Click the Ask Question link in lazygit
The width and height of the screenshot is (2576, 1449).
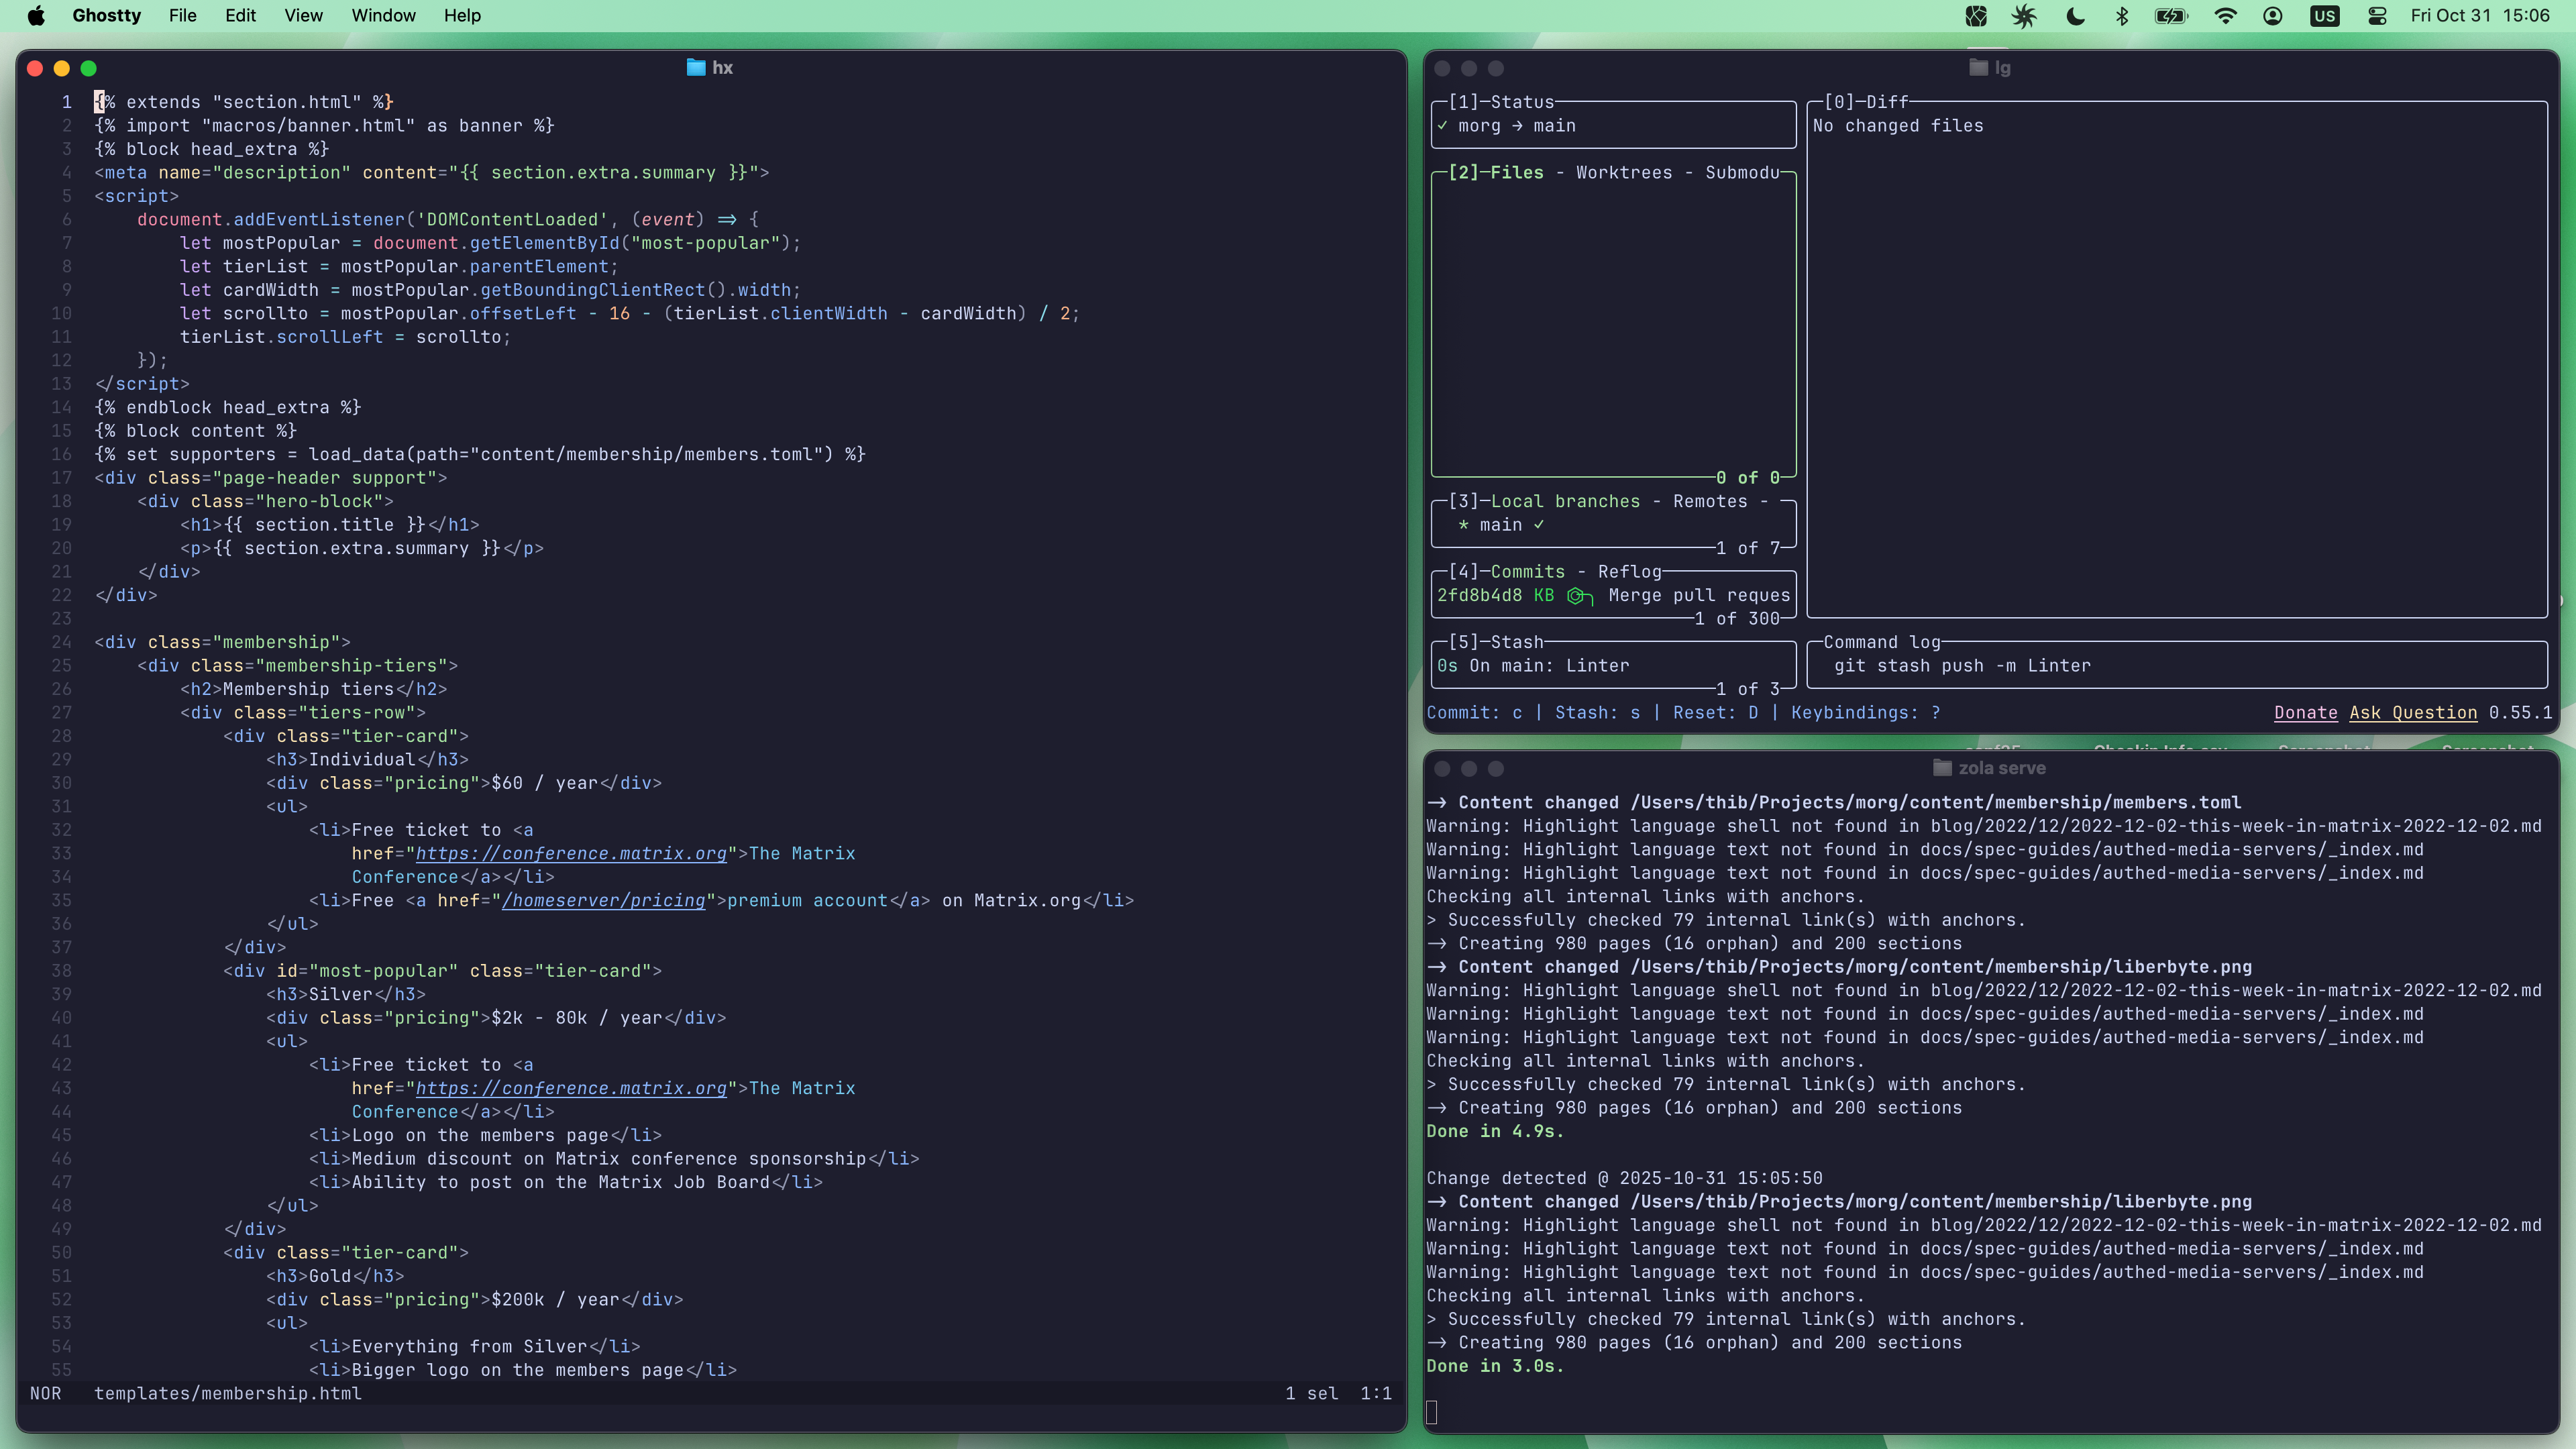coord(2413,712)
